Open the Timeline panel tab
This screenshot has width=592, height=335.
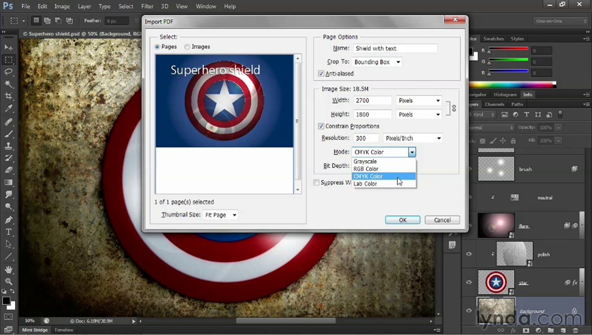click(64, 330)
